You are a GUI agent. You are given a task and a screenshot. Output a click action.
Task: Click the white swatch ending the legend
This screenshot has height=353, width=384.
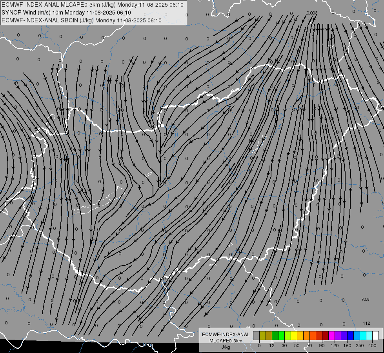point(375,335)
